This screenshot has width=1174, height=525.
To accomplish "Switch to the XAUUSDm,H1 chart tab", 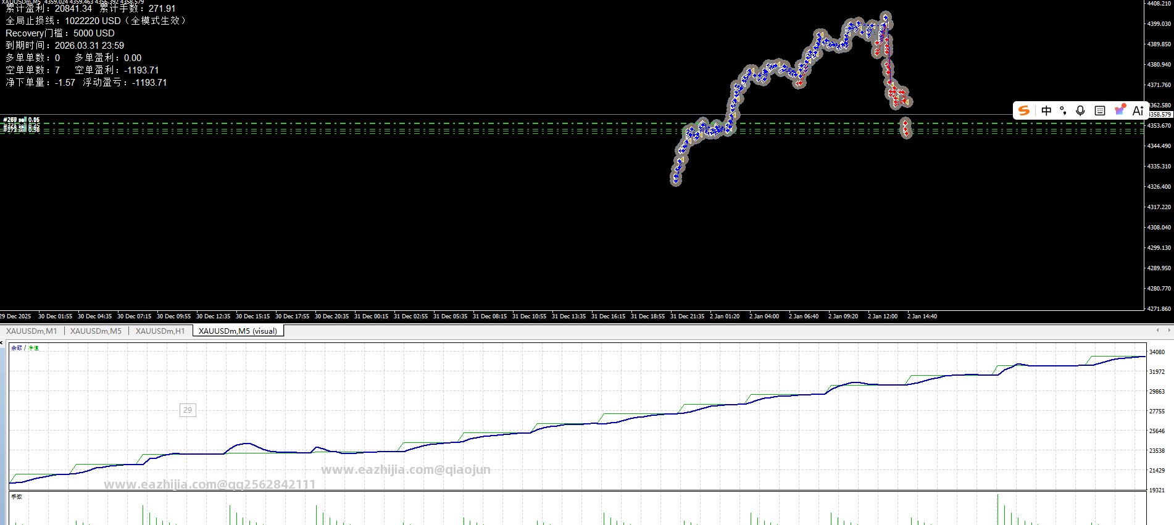I will [x=160, y=331].
